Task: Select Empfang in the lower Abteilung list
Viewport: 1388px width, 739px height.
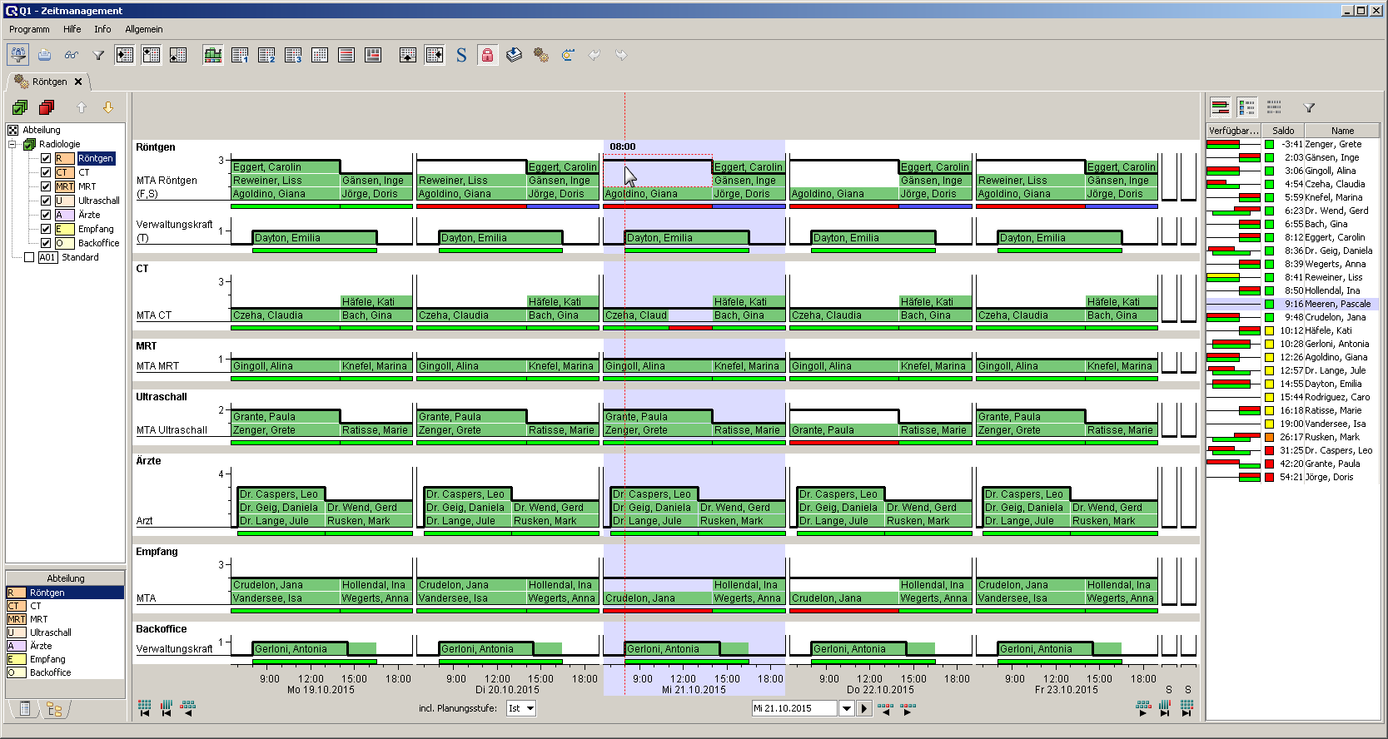Action: pos(47,659)
